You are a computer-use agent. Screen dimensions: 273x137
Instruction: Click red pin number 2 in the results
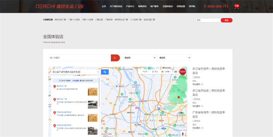coord(55,100)
